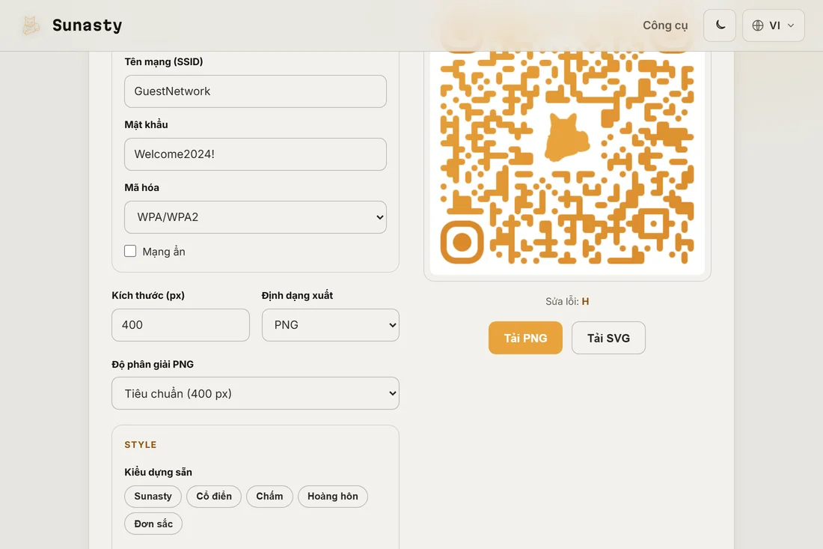Viewport: 823px width, 549px height.
Task: Select the Cổ điển preset style
Action: (214, 497)
